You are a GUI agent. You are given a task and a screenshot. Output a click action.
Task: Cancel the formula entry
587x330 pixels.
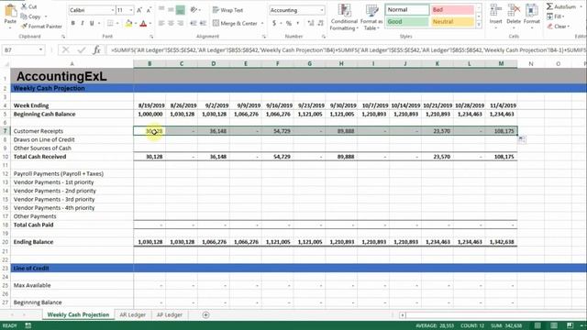click(65, 49)
